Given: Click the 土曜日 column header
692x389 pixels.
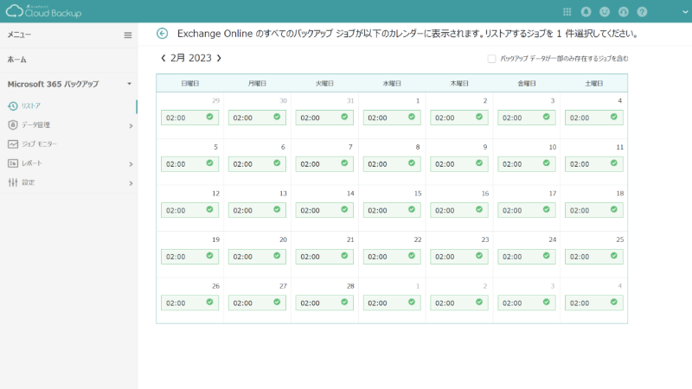Looking at the screenshot, I should [594, 83].
